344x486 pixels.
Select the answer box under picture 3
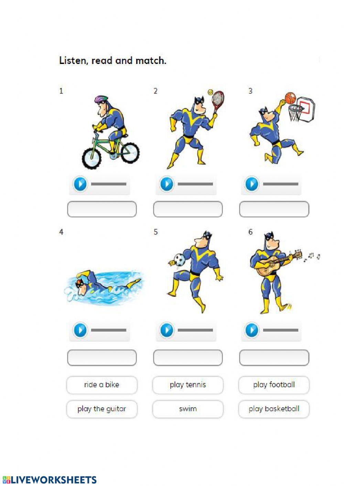tap(274, 209)
